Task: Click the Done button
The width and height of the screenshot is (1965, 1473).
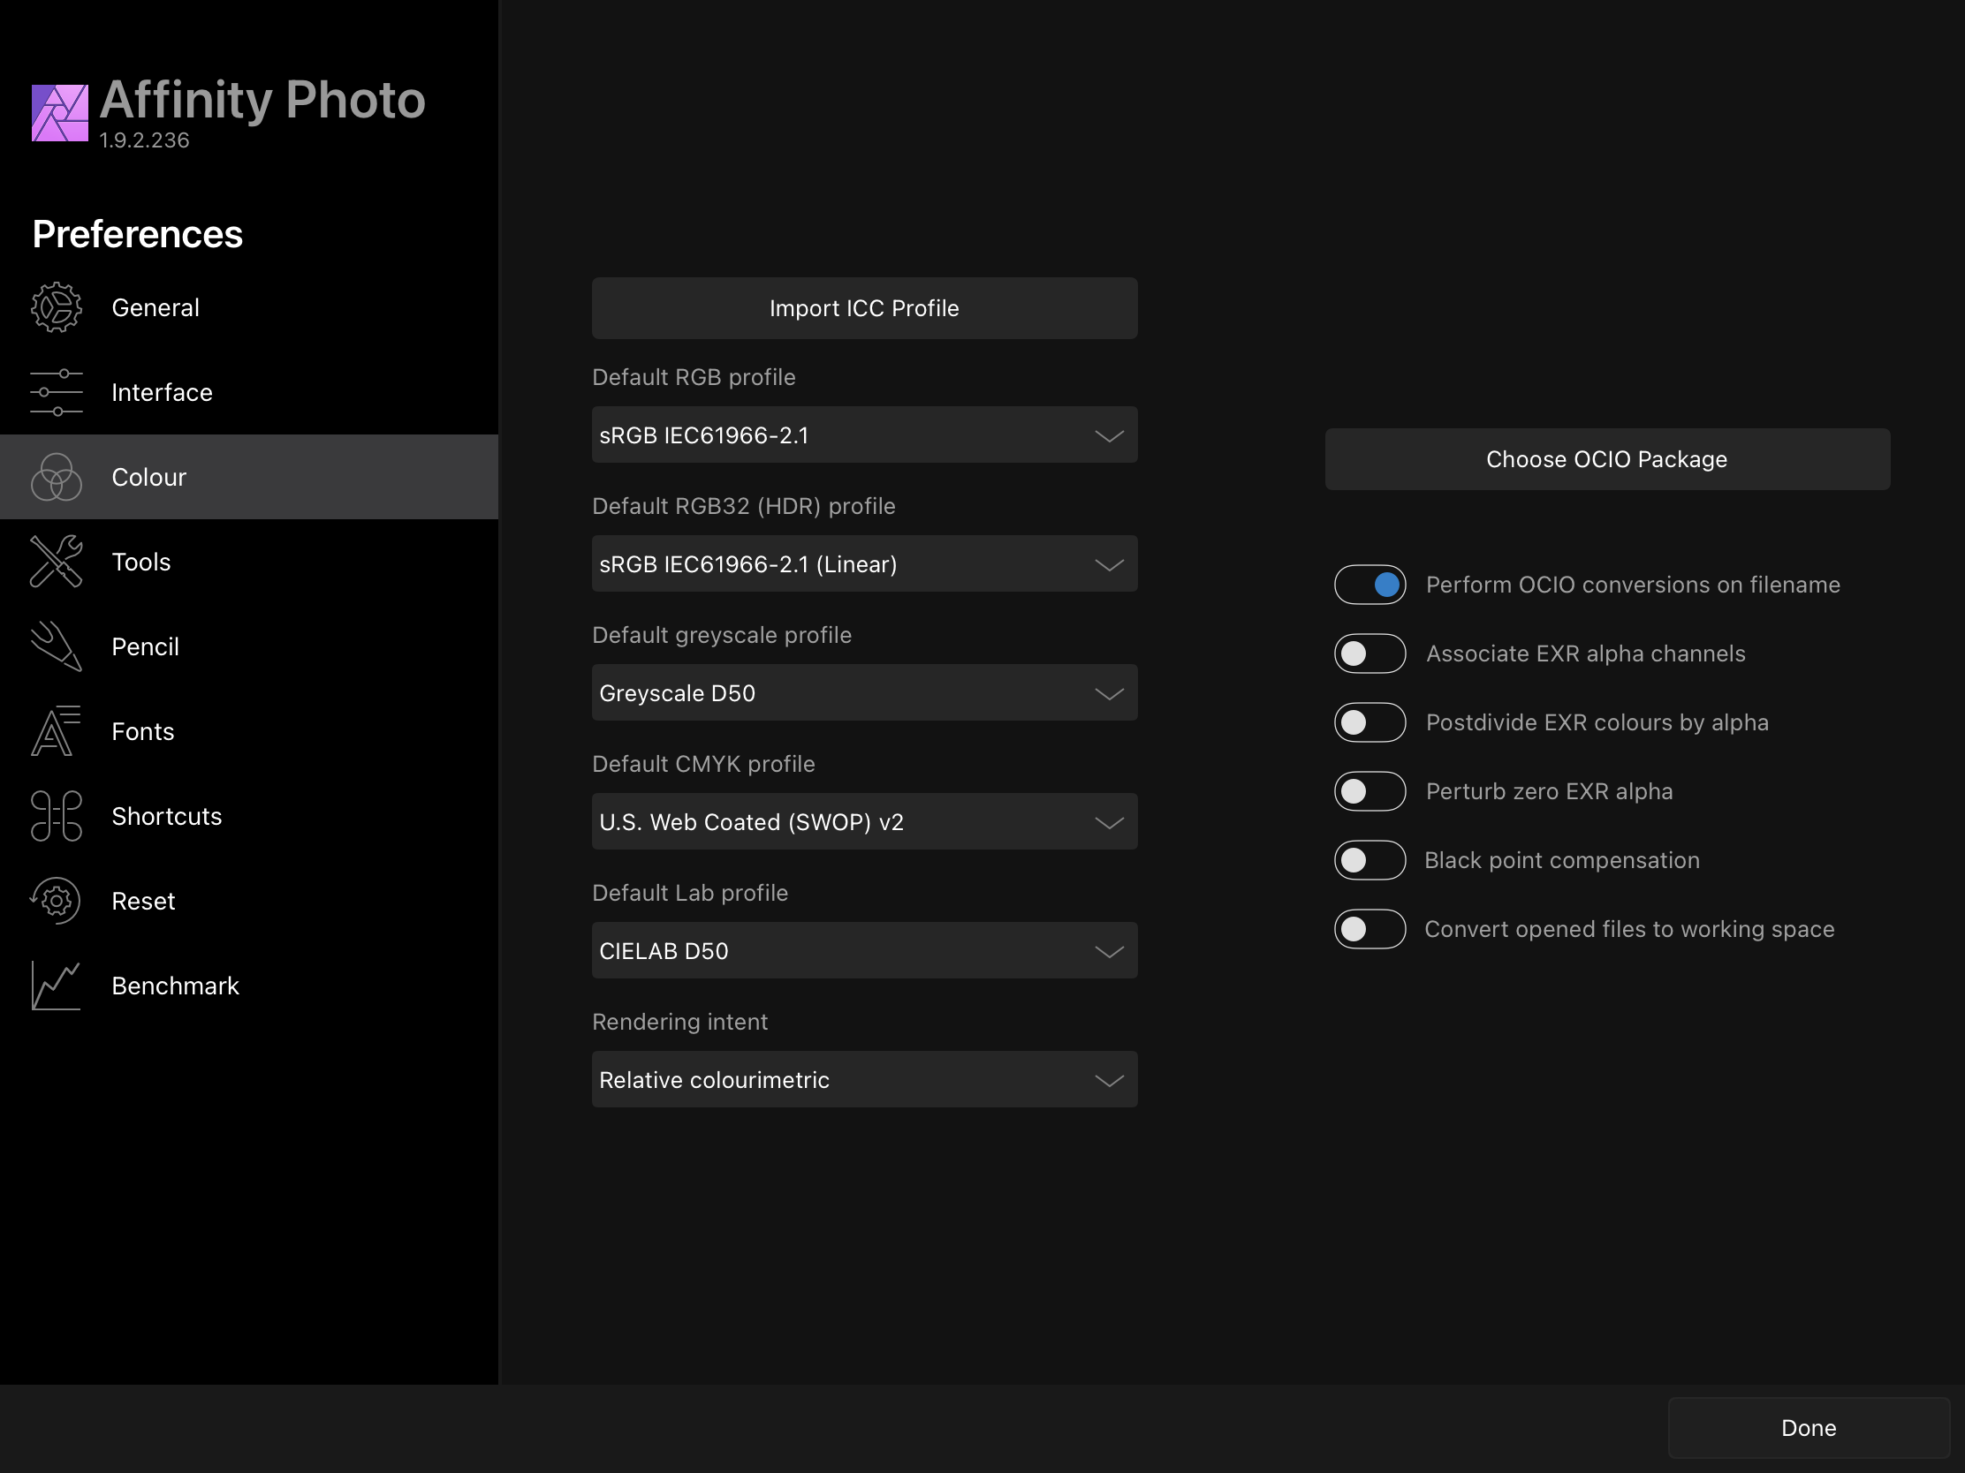Action: pos(1809,1428)
